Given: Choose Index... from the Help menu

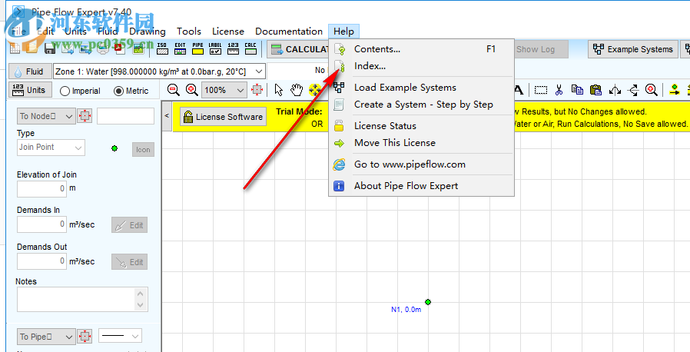Looking at the screenshot, I should pyautogui.click(x=421, y=66).
